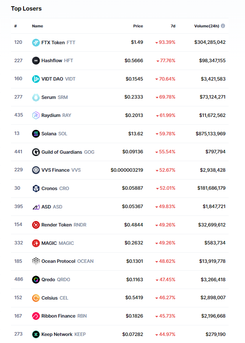Click the Qredo 47.45% change value
The height and width of the screenshot is (343, 245).
click(x=167, y=280)
